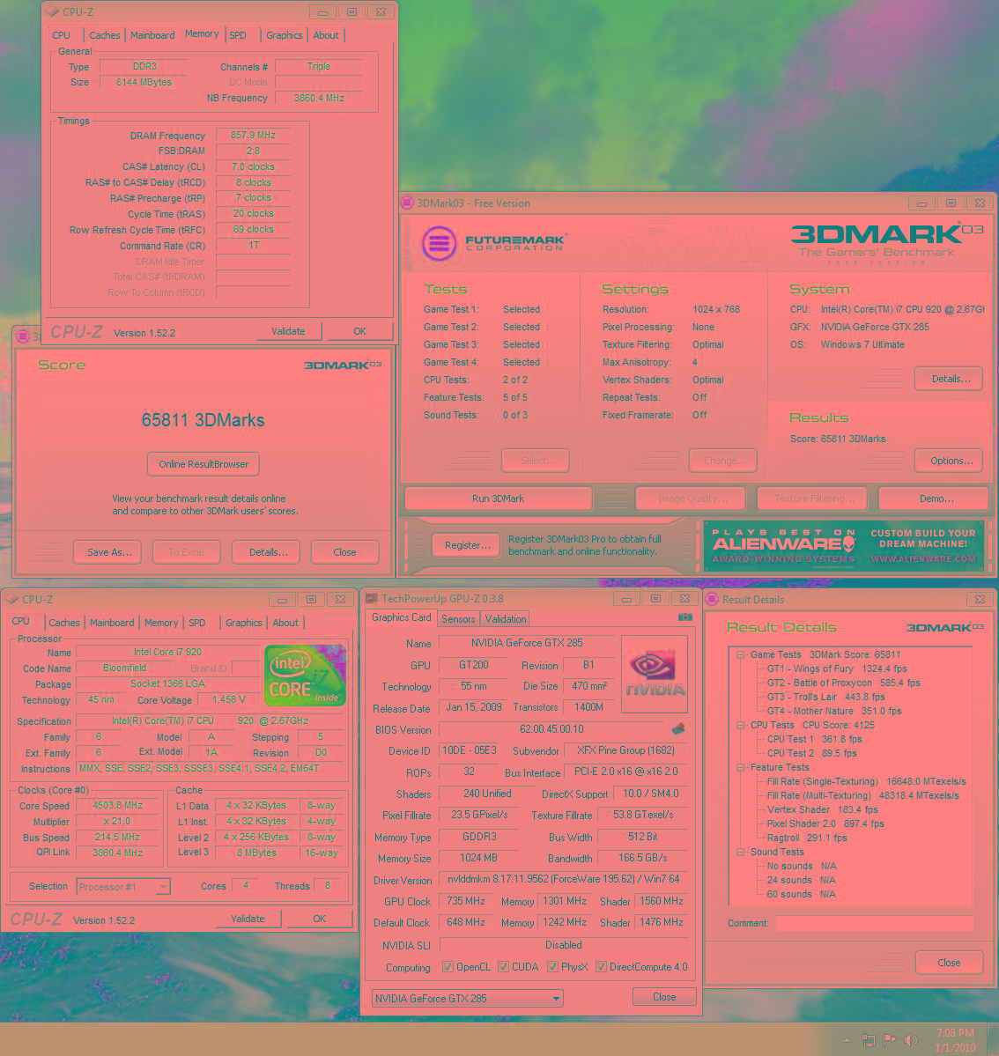Click Core Speed value 4503.8 MHz

coord(117,806)
